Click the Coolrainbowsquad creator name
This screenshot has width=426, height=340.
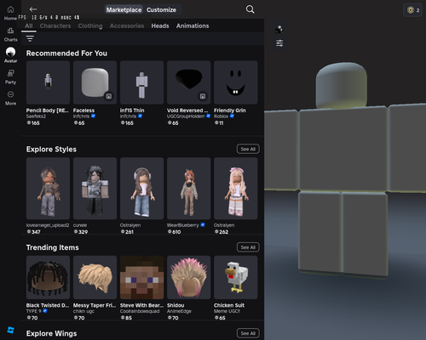140,311
